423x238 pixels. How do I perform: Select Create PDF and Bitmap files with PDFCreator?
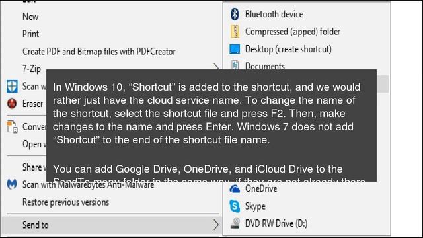click(x=99, y=52)
